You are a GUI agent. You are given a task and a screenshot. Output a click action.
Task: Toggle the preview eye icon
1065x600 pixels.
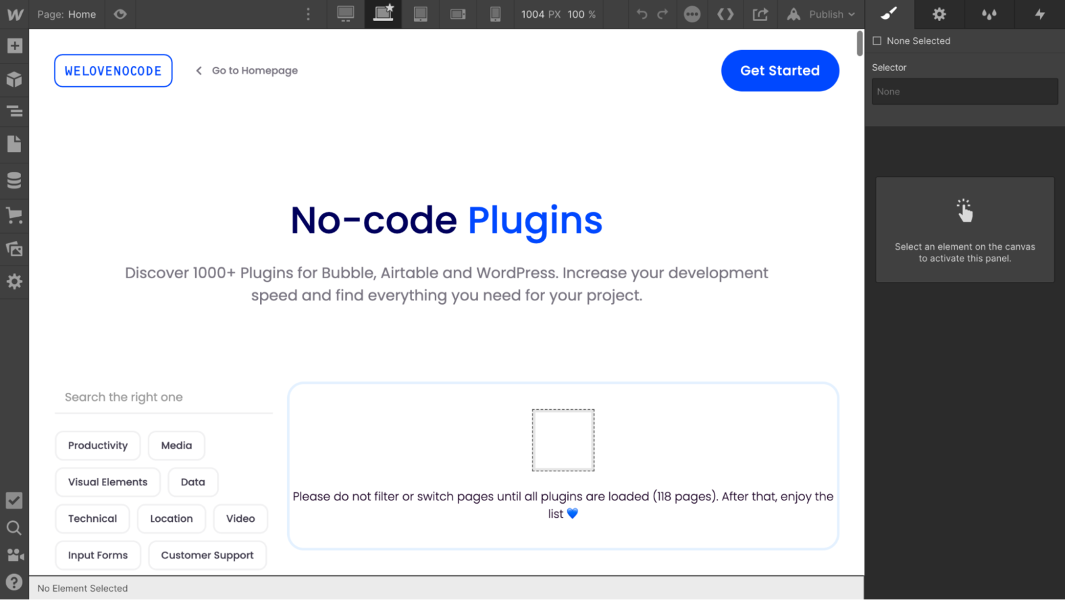(x=120, y=14)
